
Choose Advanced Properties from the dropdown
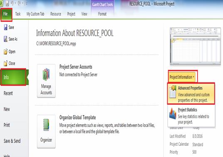pyautogui.click(x=191, y=94)
